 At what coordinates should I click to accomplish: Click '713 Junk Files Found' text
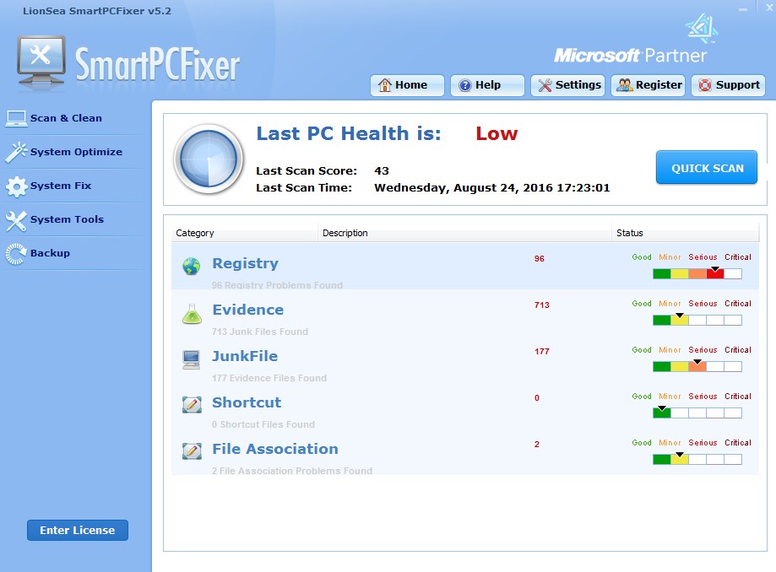point(260,332)
